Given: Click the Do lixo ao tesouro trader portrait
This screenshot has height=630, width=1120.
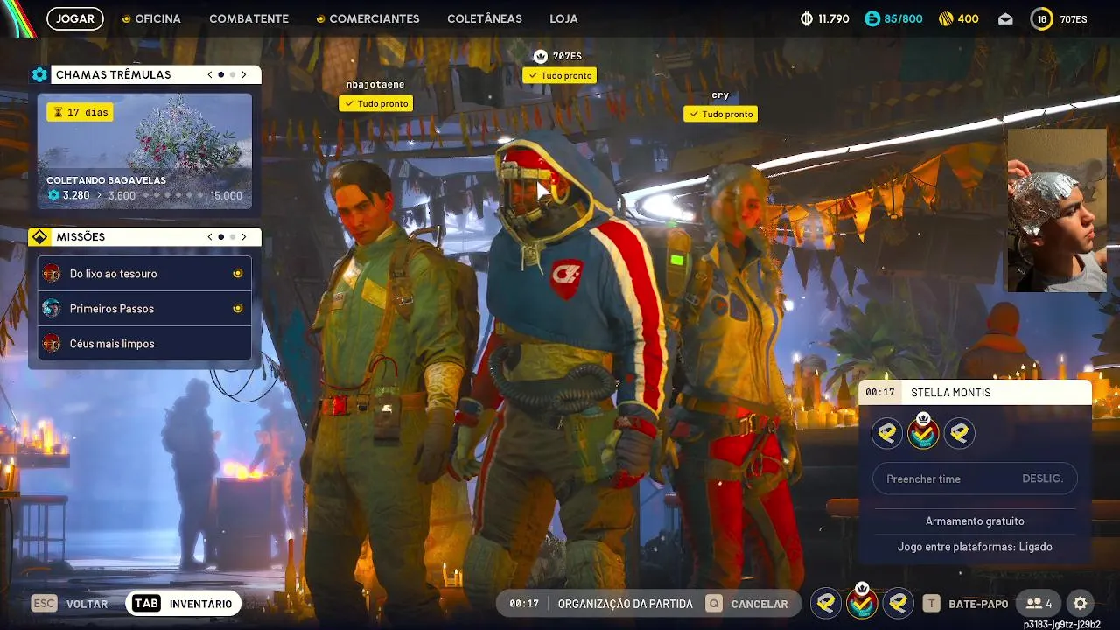Looking at the screenshot, I should coord(52,274).
